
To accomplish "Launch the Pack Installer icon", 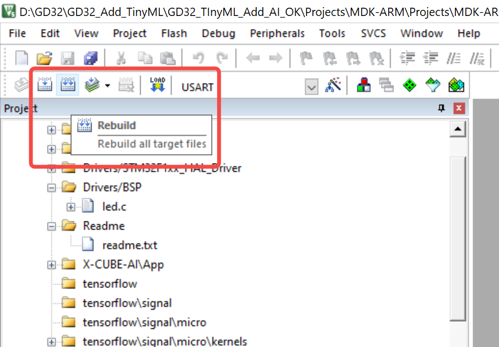I will [x=456, y=85].
